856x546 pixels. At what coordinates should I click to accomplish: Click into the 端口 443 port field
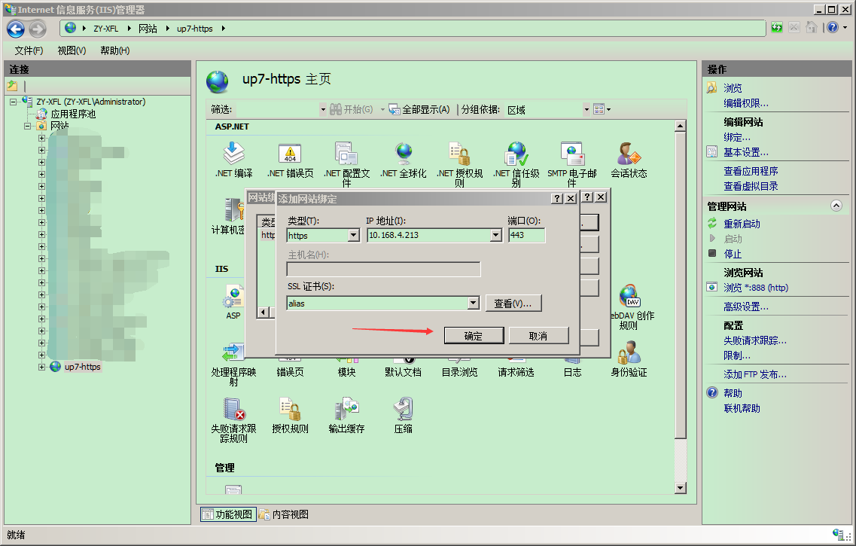tap(527, 235)
